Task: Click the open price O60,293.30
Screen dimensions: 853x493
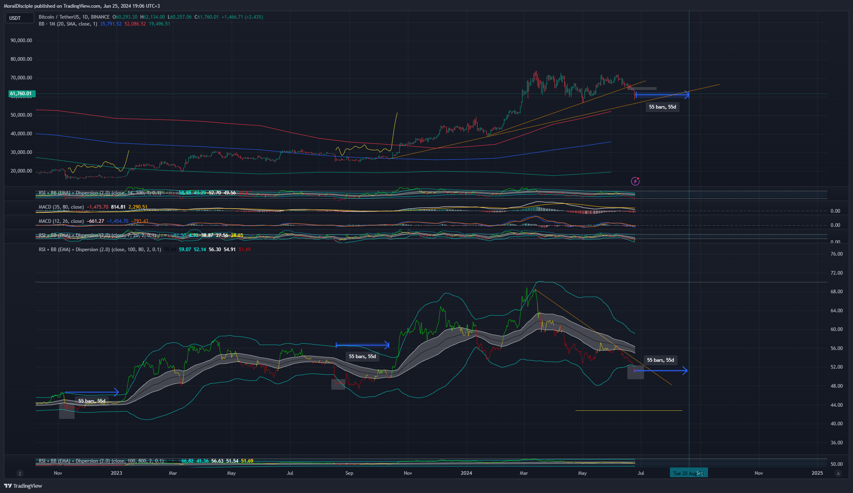Action: coord(125,17)
